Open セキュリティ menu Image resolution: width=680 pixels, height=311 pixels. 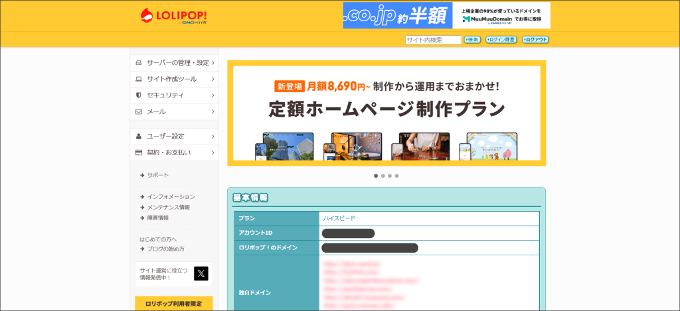174,95
